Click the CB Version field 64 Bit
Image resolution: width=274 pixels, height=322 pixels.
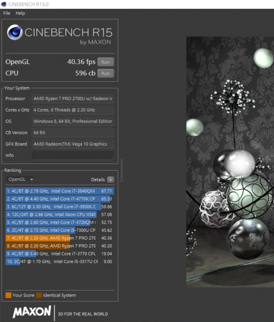coord(73,133)
